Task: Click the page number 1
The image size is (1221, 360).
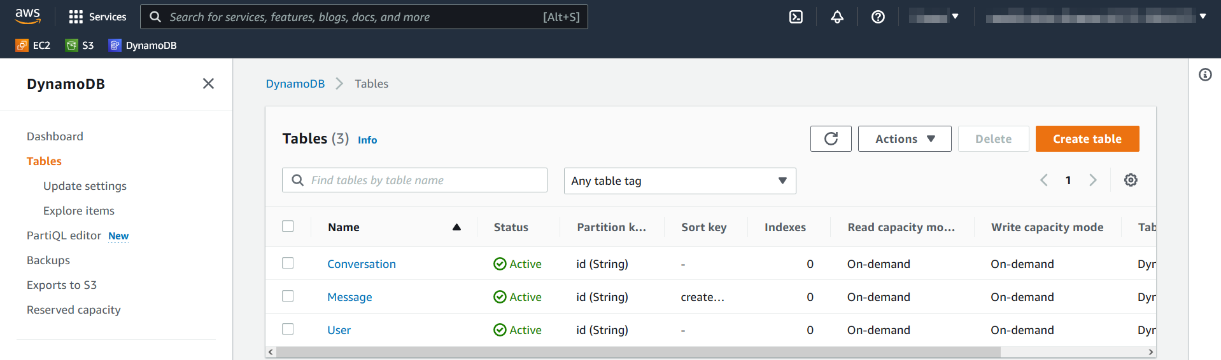Action: point(1068,180)
